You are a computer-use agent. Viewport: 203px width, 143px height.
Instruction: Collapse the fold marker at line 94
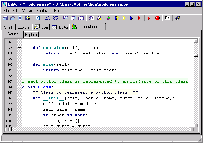coord(19,87)
